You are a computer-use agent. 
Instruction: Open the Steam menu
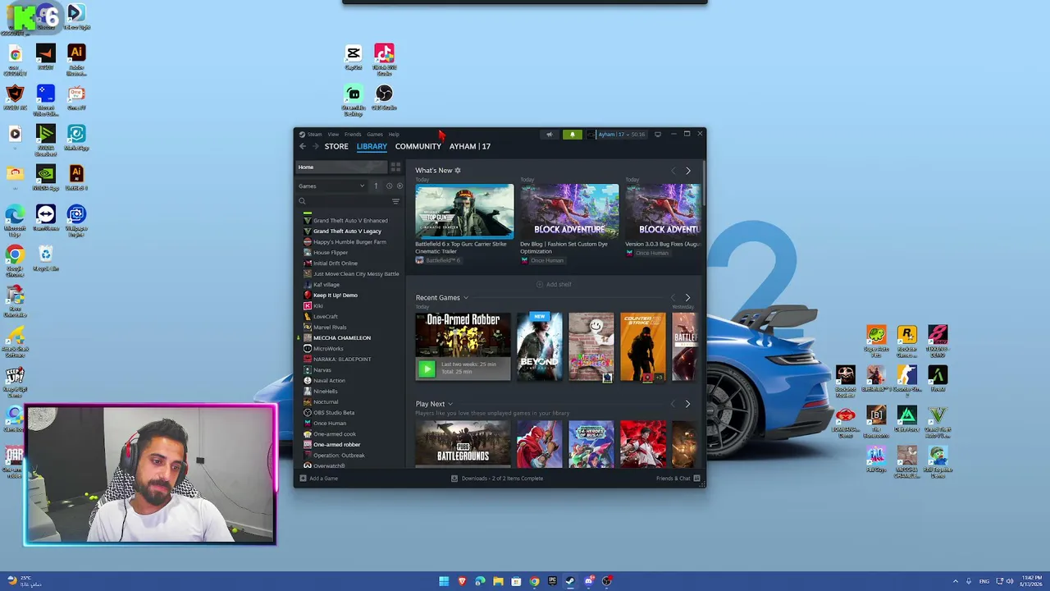coord(314,135)
